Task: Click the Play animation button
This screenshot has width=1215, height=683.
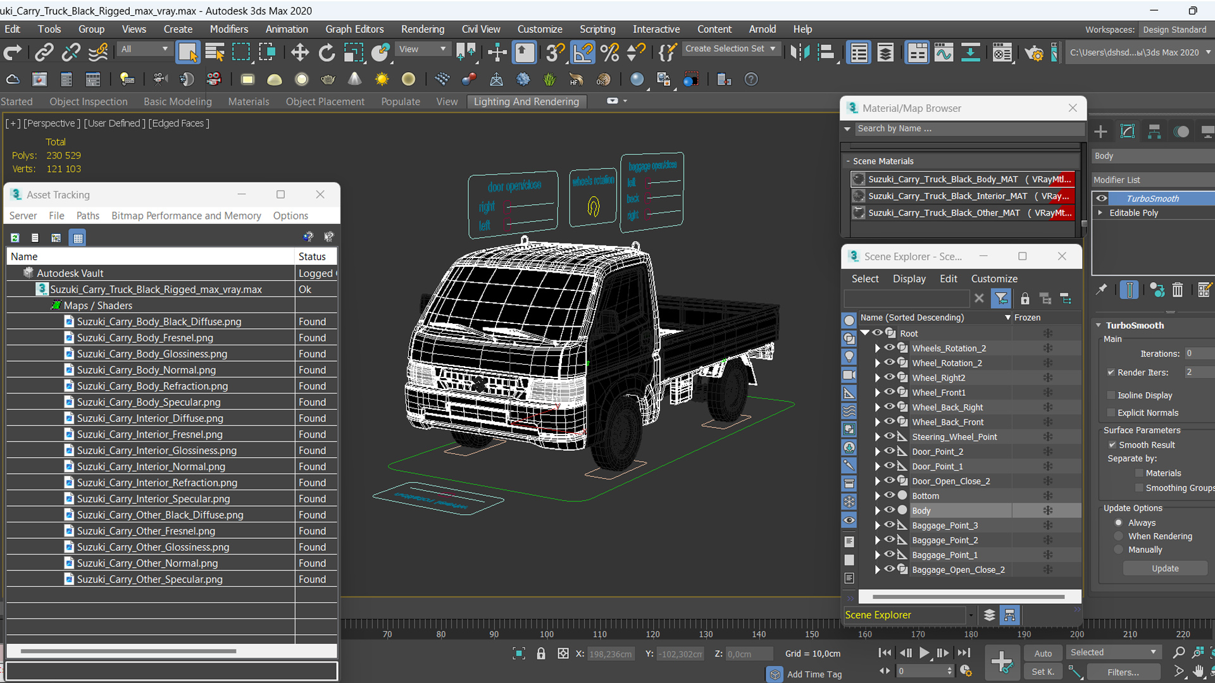Action: point(925,653)
